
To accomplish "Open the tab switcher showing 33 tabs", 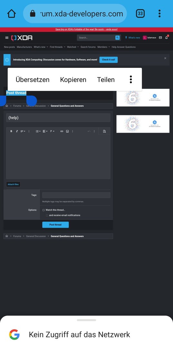I will [140, 14].
